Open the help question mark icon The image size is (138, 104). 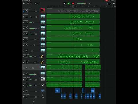(114, 3)
